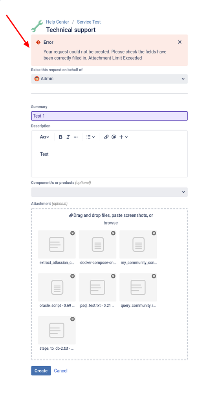
Task: Click the Create button
Action: [41, 371]
